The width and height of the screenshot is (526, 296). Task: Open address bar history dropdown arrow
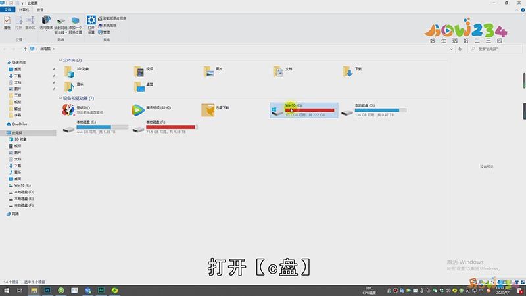click(x=451, y=49)
